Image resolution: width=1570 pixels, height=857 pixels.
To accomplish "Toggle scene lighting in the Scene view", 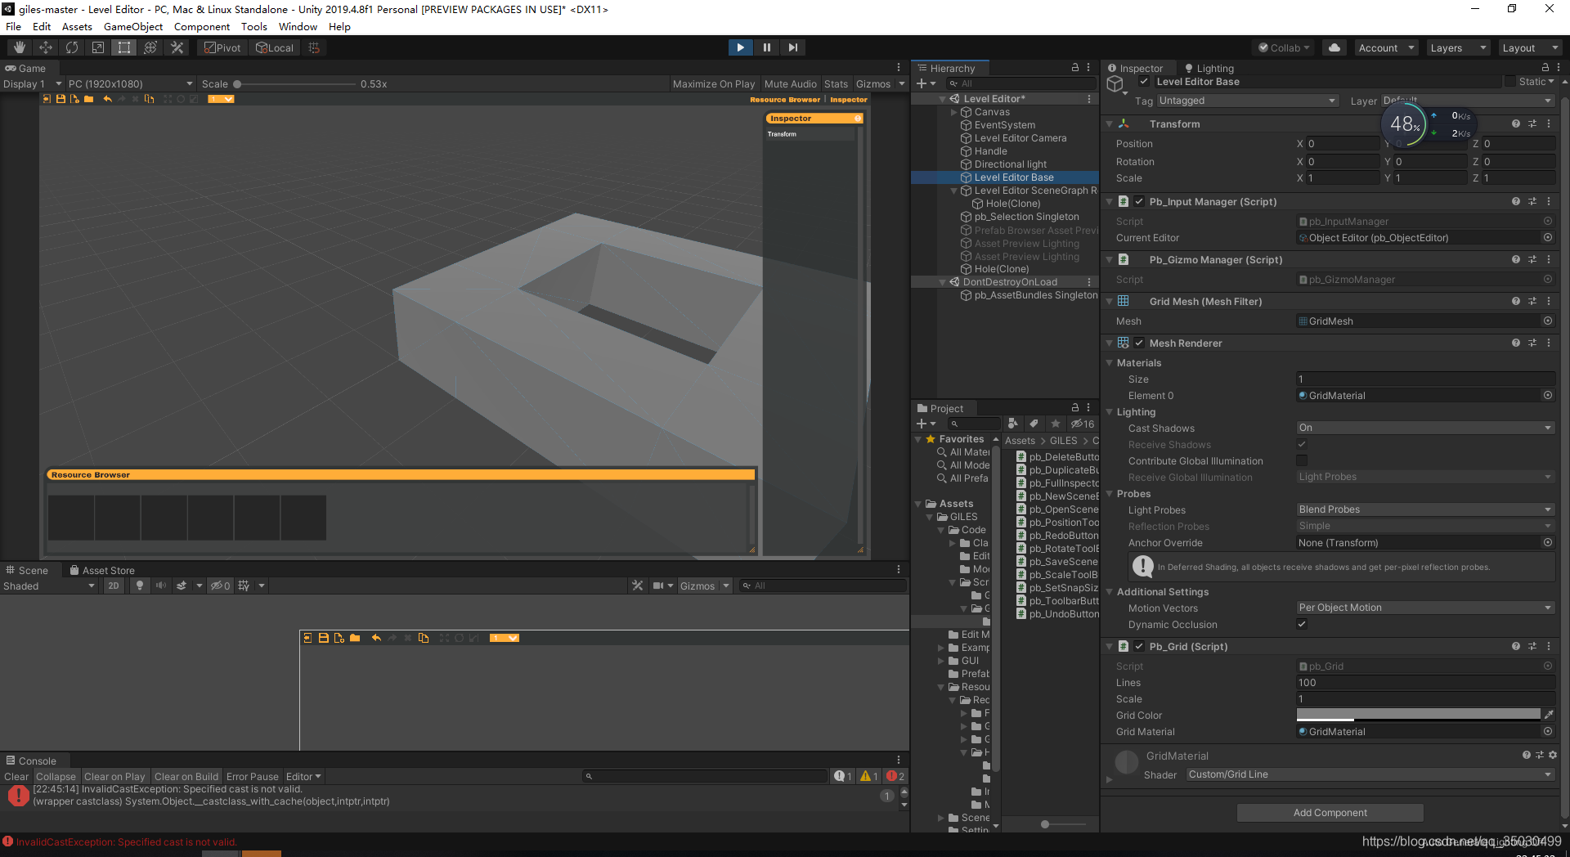I will (x=139, y=586).
